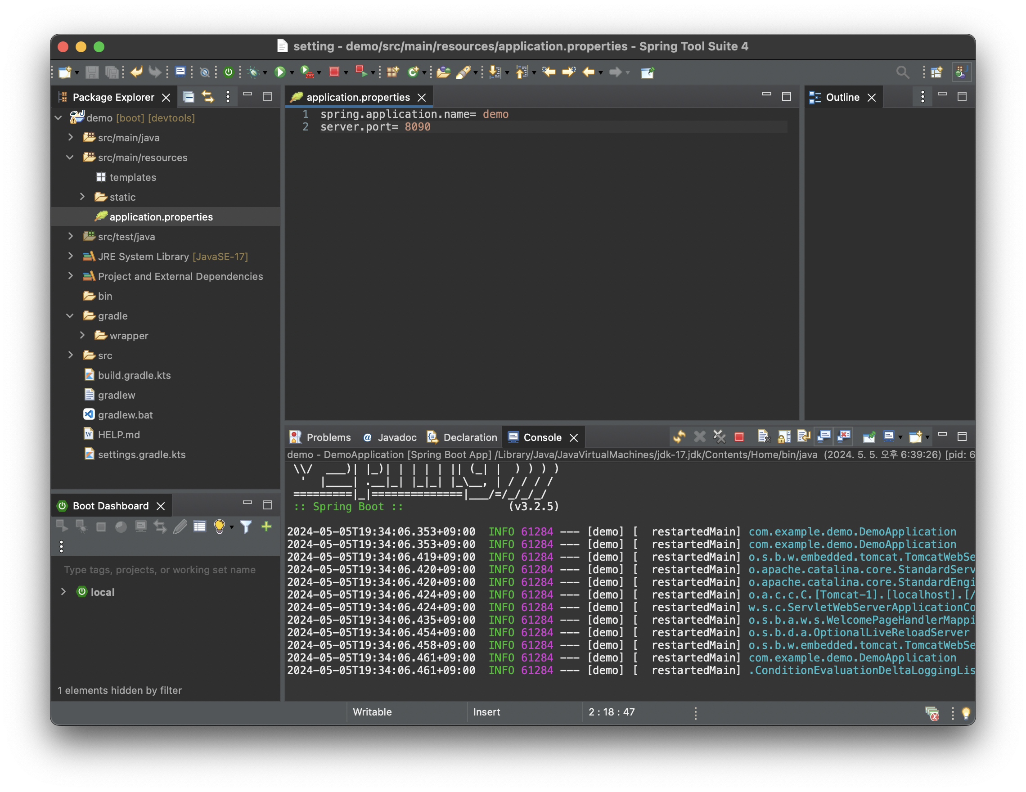Click the status bar tip lightbulb icon

point(966,713)
